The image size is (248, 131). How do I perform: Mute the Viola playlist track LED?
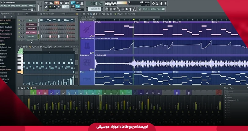tap(93, 36)
